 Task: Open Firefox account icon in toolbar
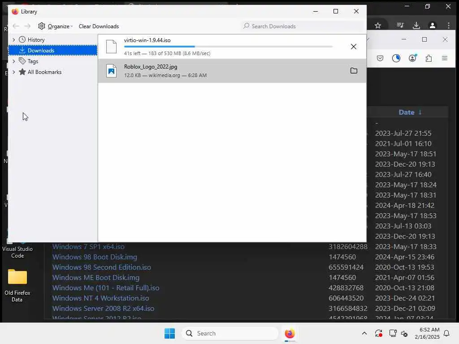click(x=412, y=58)
